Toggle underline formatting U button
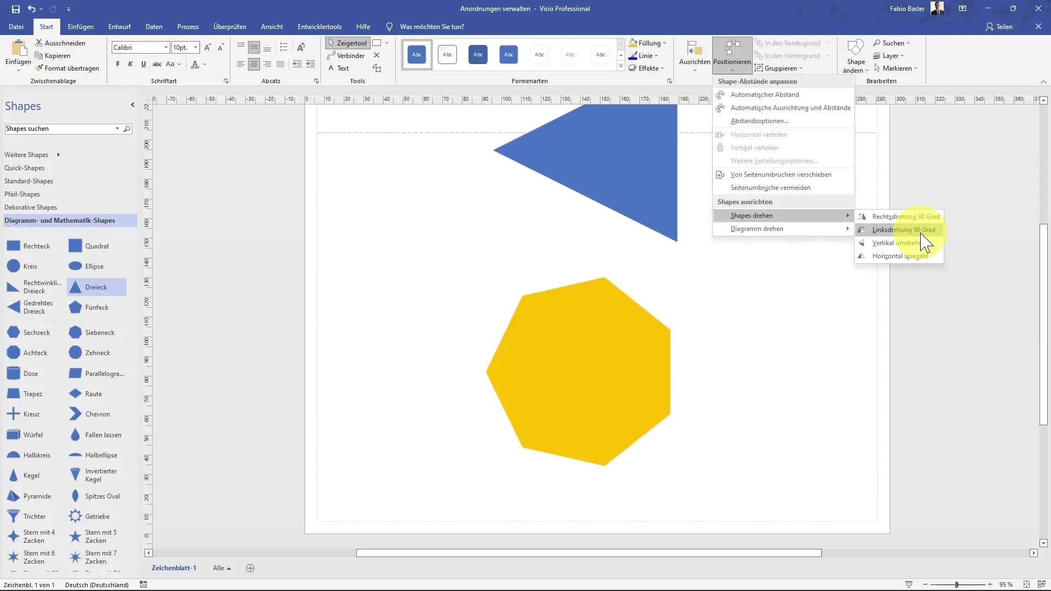 (143, 64)
